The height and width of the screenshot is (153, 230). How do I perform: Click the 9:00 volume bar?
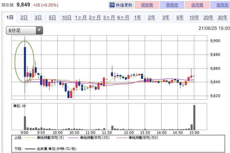tap(25, 123)
